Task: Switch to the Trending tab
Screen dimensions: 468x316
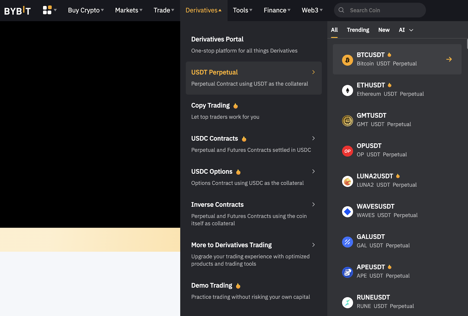Action: point(358,30)
